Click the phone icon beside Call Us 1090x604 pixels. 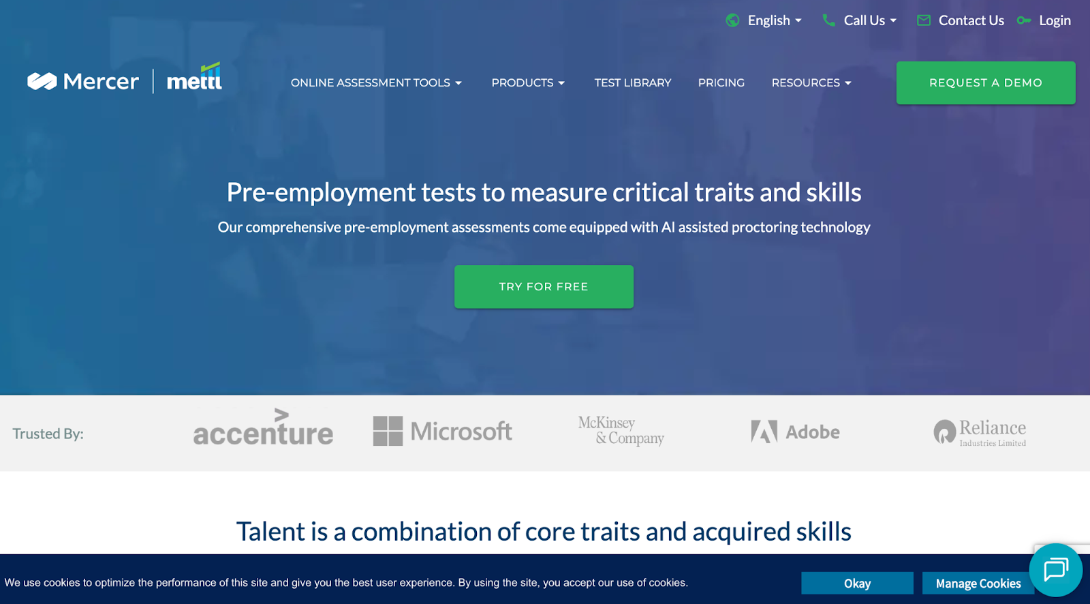[828, 20]
